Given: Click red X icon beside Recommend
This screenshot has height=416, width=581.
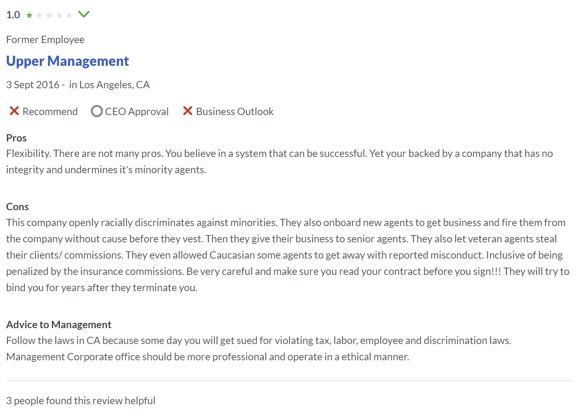Looking at the screenshot, I should 14,111.
